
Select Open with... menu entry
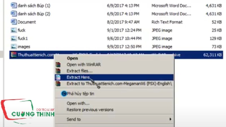pos(78,103)
